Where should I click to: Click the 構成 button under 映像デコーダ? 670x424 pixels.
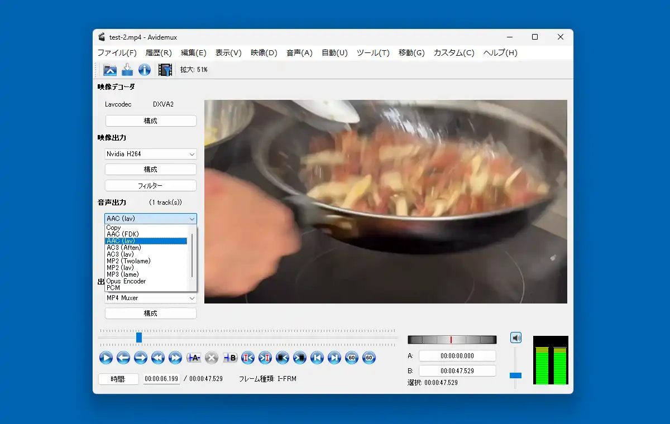click(x=151, y=121)
